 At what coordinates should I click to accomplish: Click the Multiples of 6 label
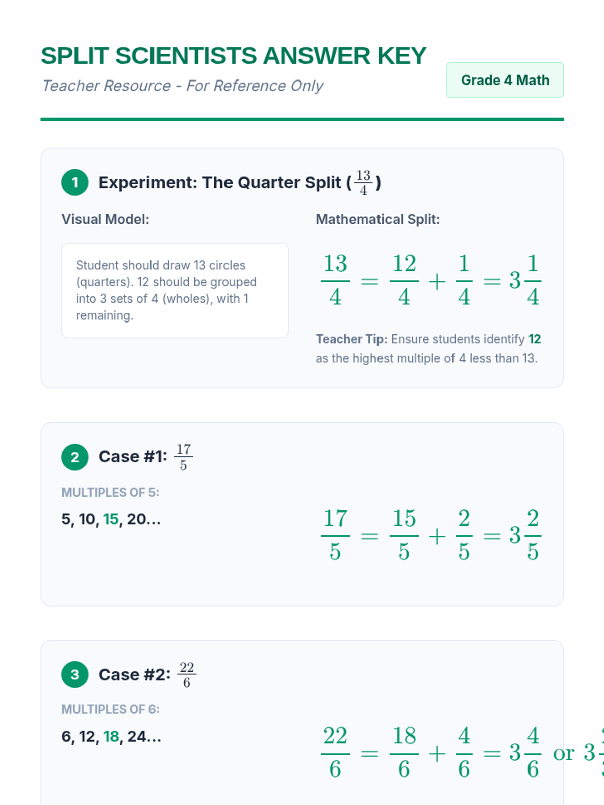tap(110, 709)
